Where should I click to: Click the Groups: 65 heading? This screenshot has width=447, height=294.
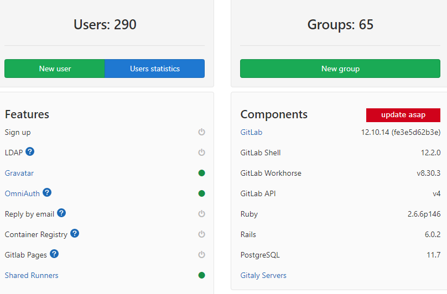(340, 24)
